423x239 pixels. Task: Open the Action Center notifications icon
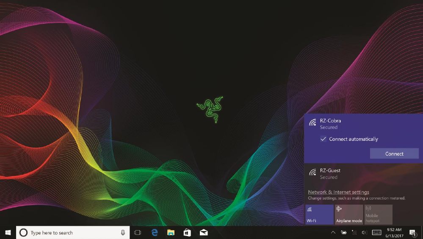(x=413, y=233)
